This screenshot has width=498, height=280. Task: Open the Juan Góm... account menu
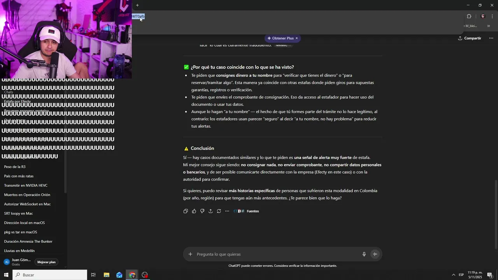pyautogui.click(x=18, y=262)
